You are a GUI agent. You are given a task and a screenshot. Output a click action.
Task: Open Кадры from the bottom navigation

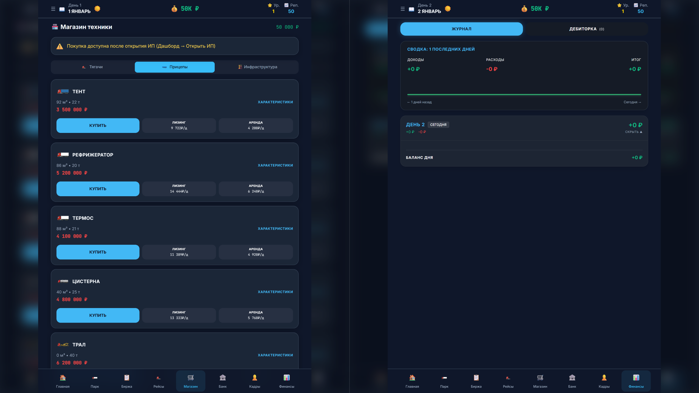(254, 381)
